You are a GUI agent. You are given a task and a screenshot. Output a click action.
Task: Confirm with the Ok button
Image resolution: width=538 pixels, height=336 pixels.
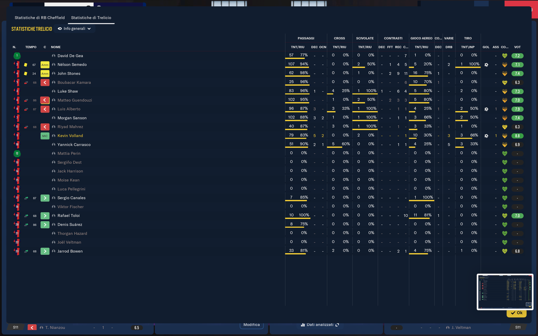517,313
